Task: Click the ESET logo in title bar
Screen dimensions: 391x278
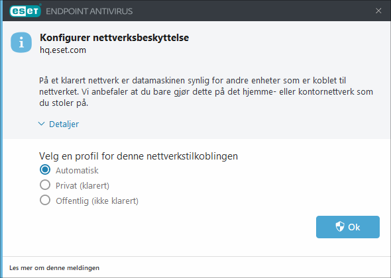Action: click(25, 11)
